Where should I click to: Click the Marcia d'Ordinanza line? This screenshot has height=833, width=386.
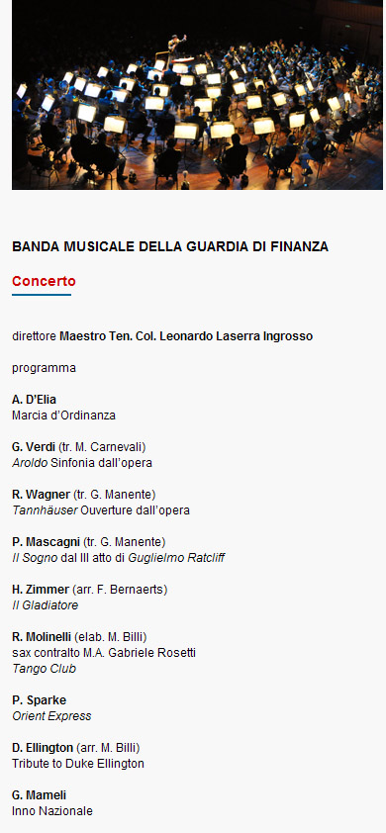click(63, 416)
